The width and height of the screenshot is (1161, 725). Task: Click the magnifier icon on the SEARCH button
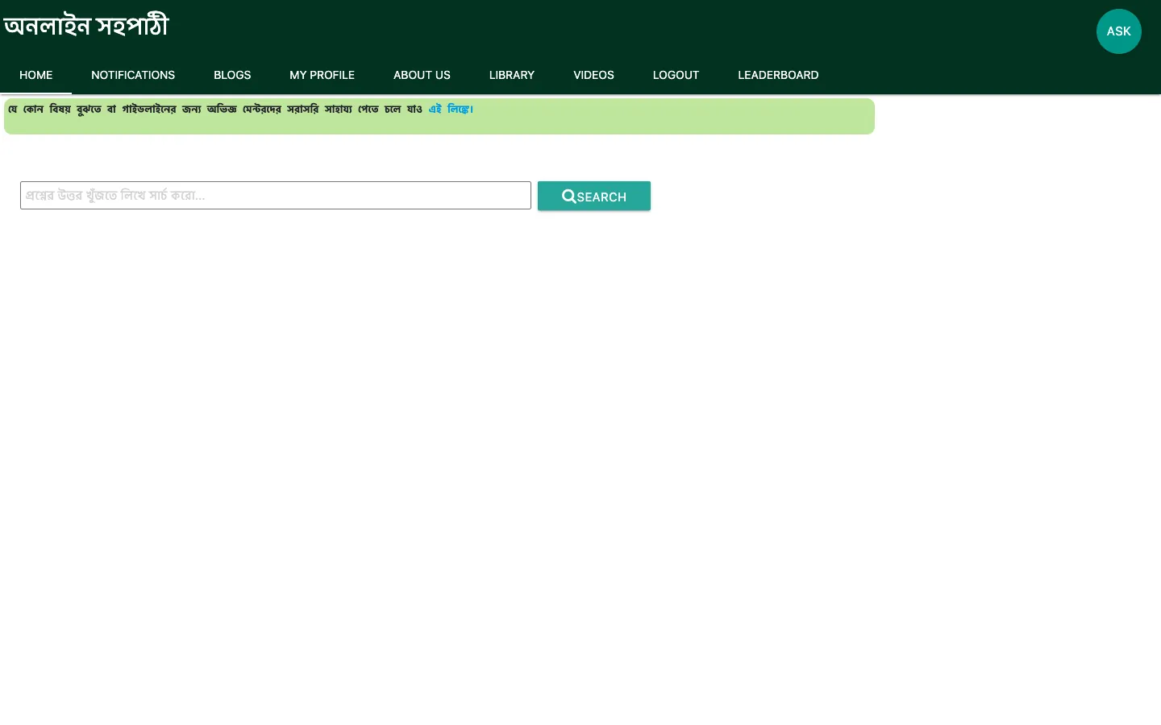coord(569,196)
